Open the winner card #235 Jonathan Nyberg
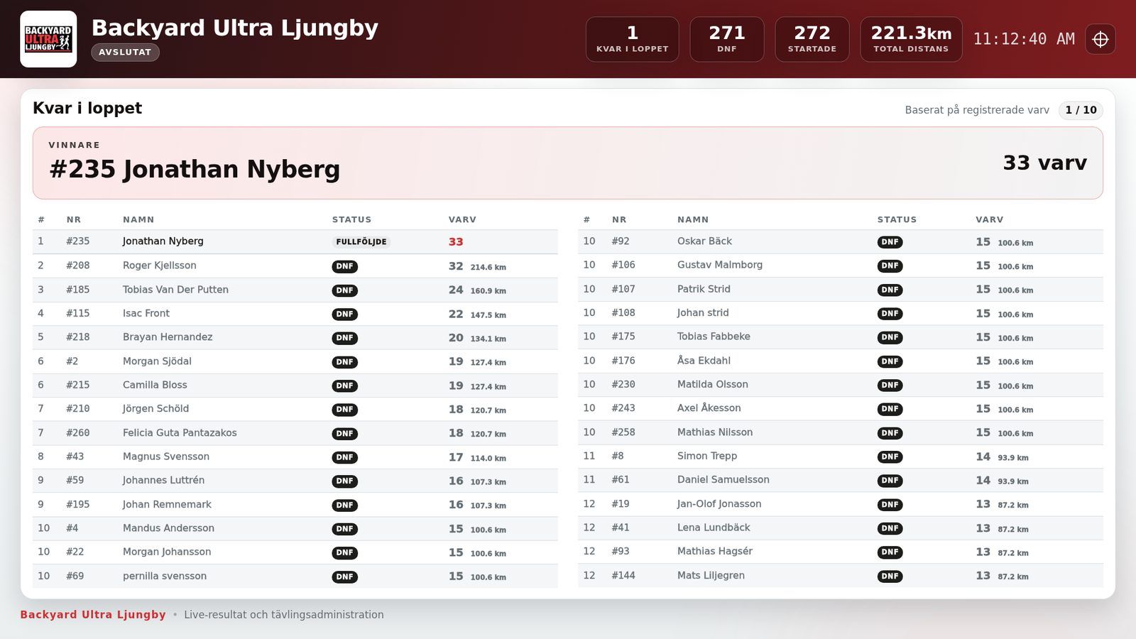The image size is (1136, 639). click(x=568, y=163)
